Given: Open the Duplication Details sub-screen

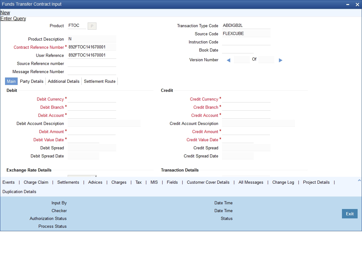Looking at the screenshot, I should 19,192.
